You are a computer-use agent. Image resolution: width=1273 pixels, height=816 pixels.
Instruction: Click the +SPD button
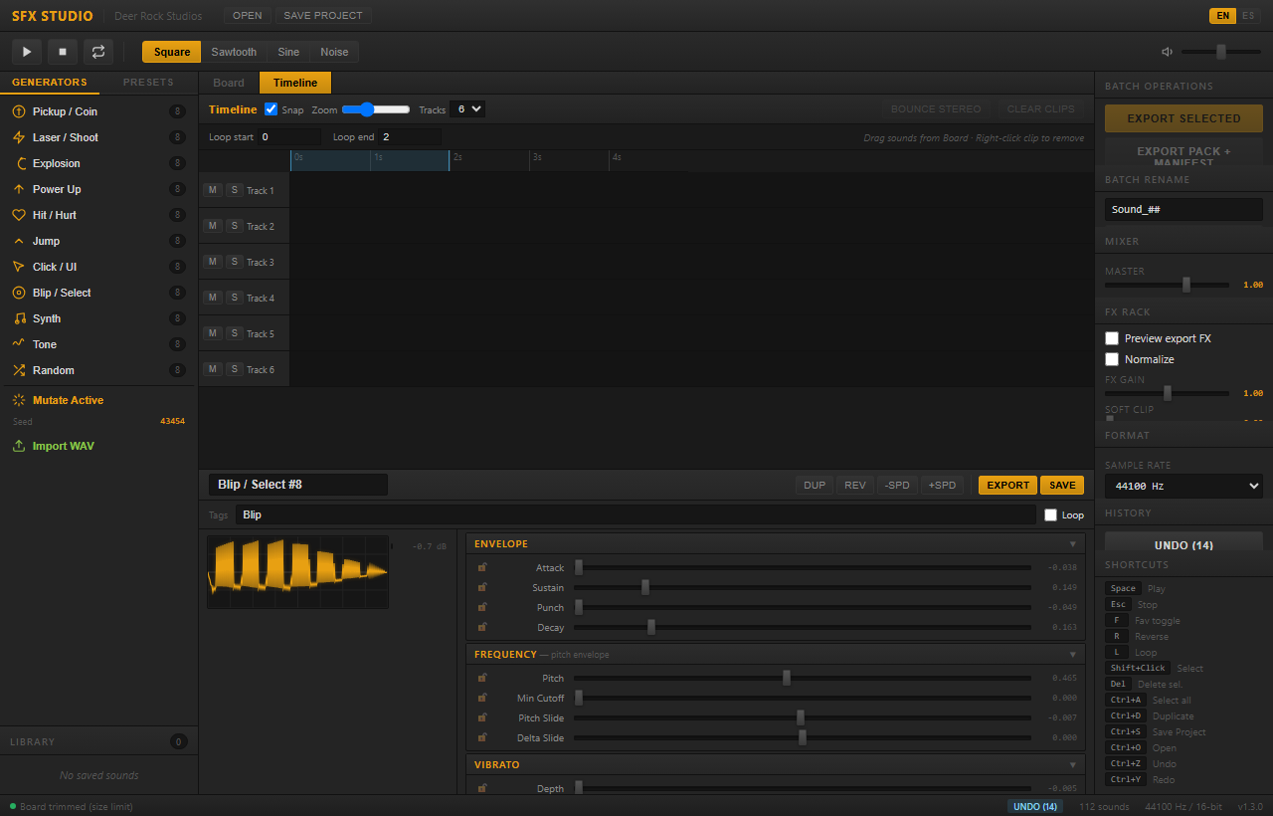942,485
